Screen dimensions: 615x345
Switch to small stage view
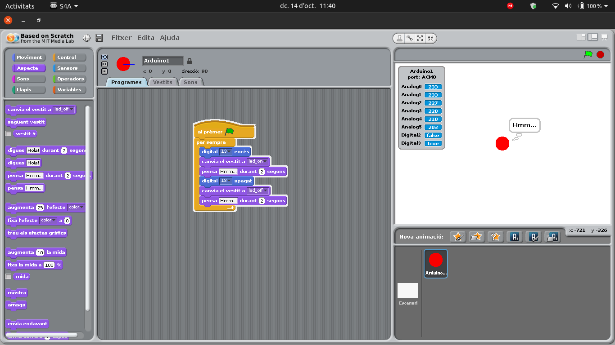click(581, 37)
